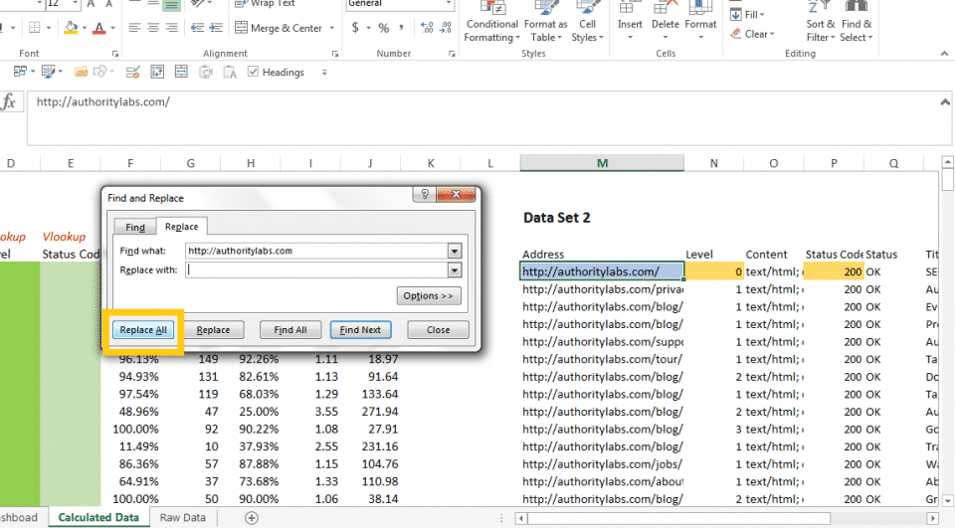
Task: Click the Accounting dollar format icon
Action: (355, 28)
